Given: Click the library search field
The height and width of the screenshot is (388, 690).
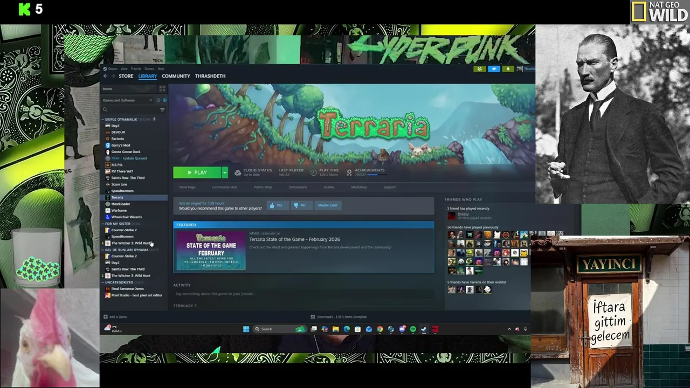Looking at the screenshot, I should [x=130, y=109].
